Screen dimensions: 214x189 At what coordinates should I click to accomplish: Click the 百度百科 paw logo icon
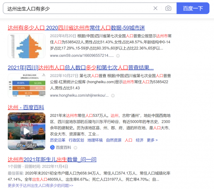click(52, 148)
